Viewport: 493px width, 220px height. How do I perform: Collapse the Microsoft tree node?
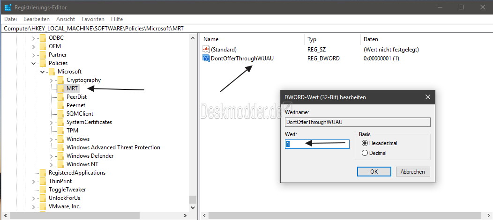[x=43, y=72]
